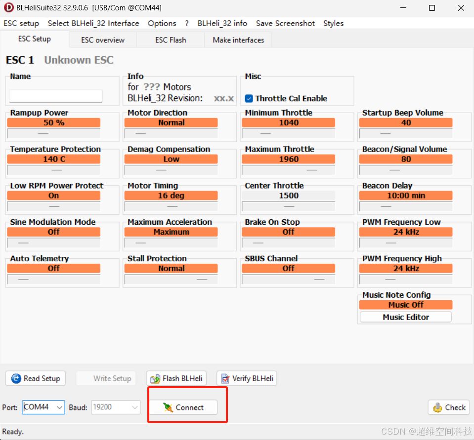
Task: Click the Sine Modulation Mode slider
Action: (x=53, y=243)
